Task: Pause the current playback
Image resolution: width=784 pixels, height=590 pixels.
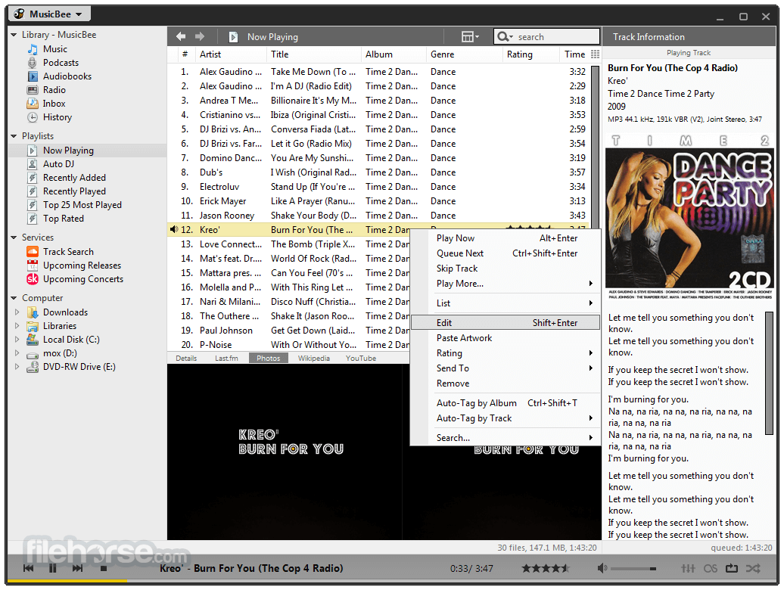Action: point(52,568)
